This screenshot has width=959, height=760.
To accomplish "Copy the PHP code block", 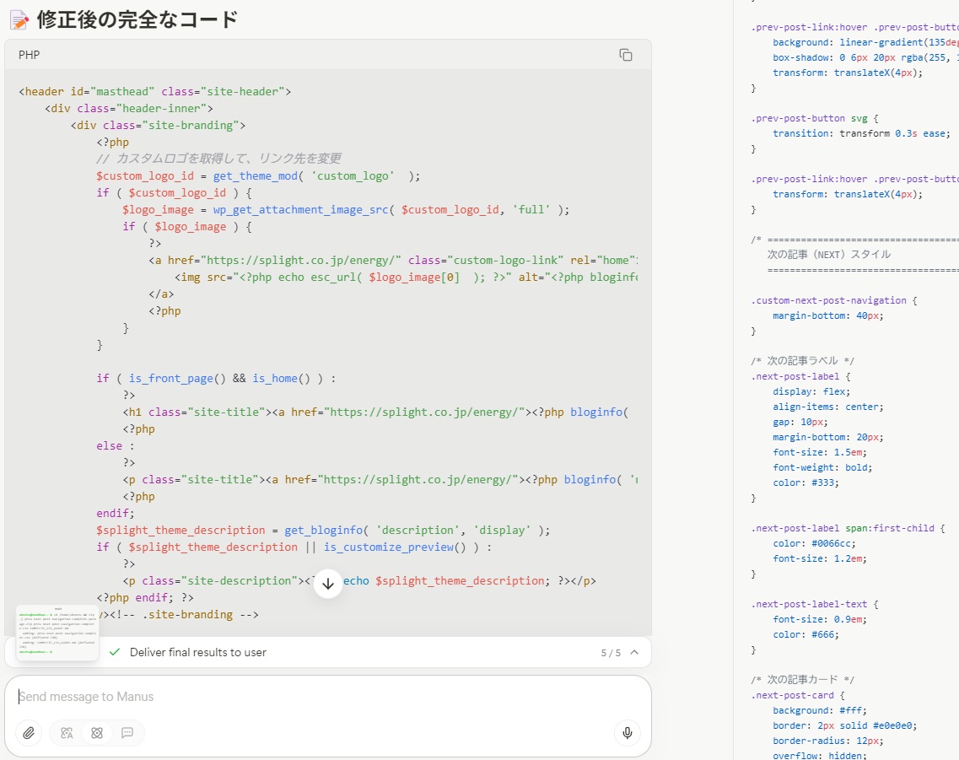I will 625,55.
